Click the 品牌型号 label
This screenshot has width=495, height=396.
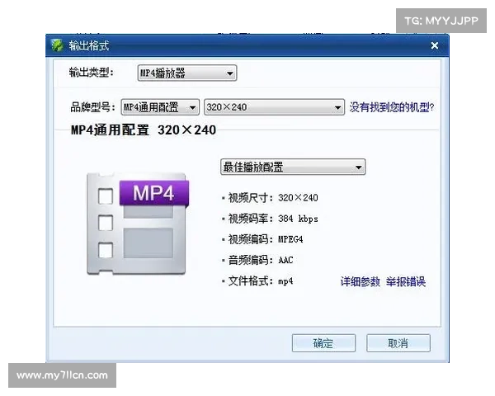click(92, 107)
